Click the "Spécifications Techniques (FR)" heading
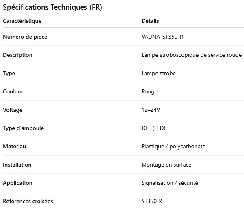Image resolution: width=244 pixels, height=208 pixels. tap(53, 8)
